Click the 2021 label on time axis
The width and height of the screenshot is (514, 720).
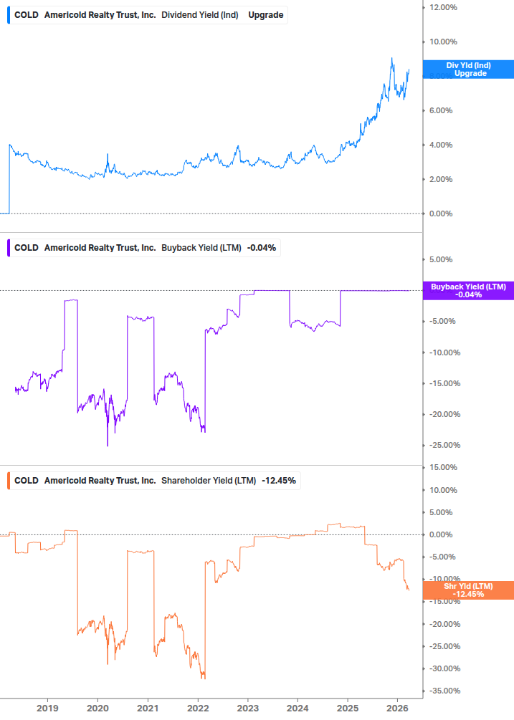tap(148, 708)
